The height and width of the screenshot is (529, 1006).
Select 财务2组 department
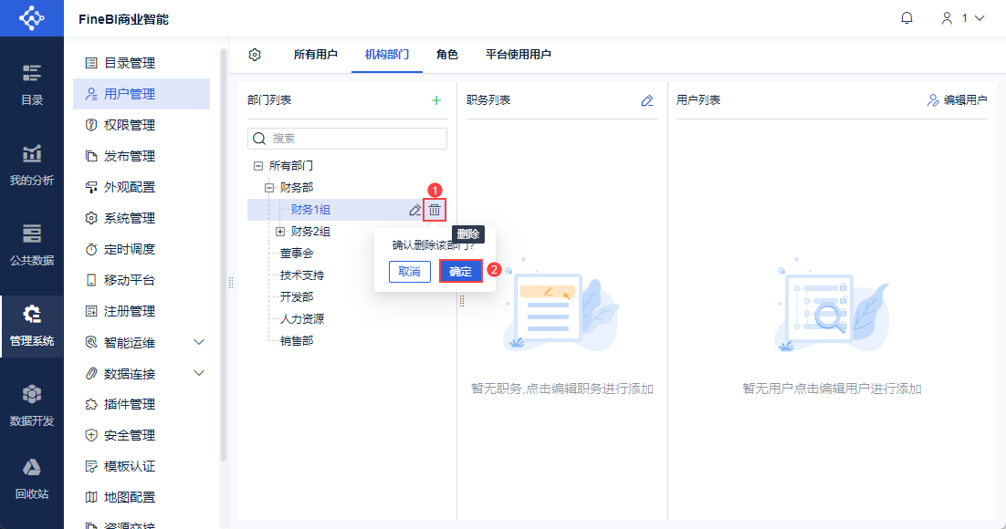(310, 232)
